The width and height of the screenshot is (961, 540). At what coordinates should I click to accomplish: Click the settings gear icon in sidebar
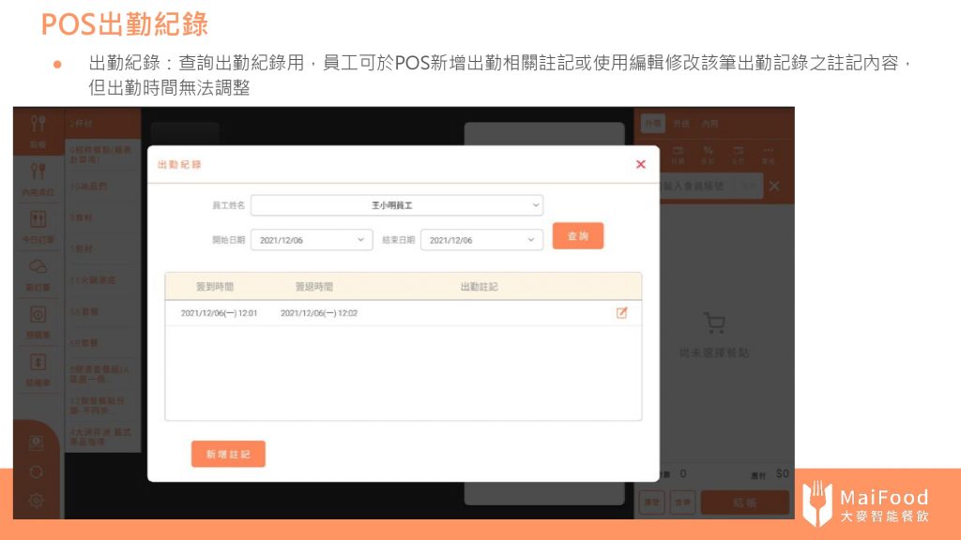coord(37,501)
